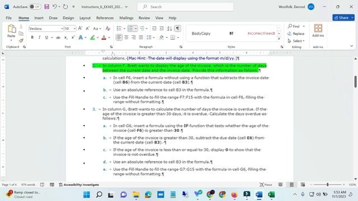Screen dimensions: 358x201
Task: Redo the last action
Action: pos(65,7)
